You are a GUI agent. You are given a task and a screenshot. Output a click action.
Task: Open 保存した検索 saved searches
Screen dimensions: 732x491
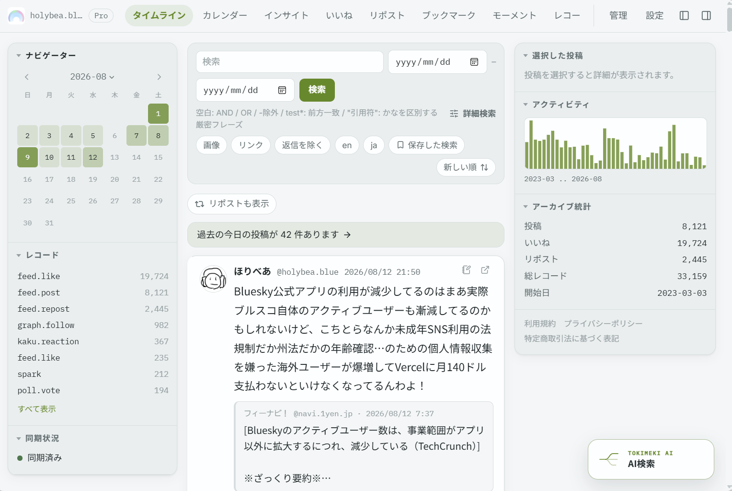point(427,145)
